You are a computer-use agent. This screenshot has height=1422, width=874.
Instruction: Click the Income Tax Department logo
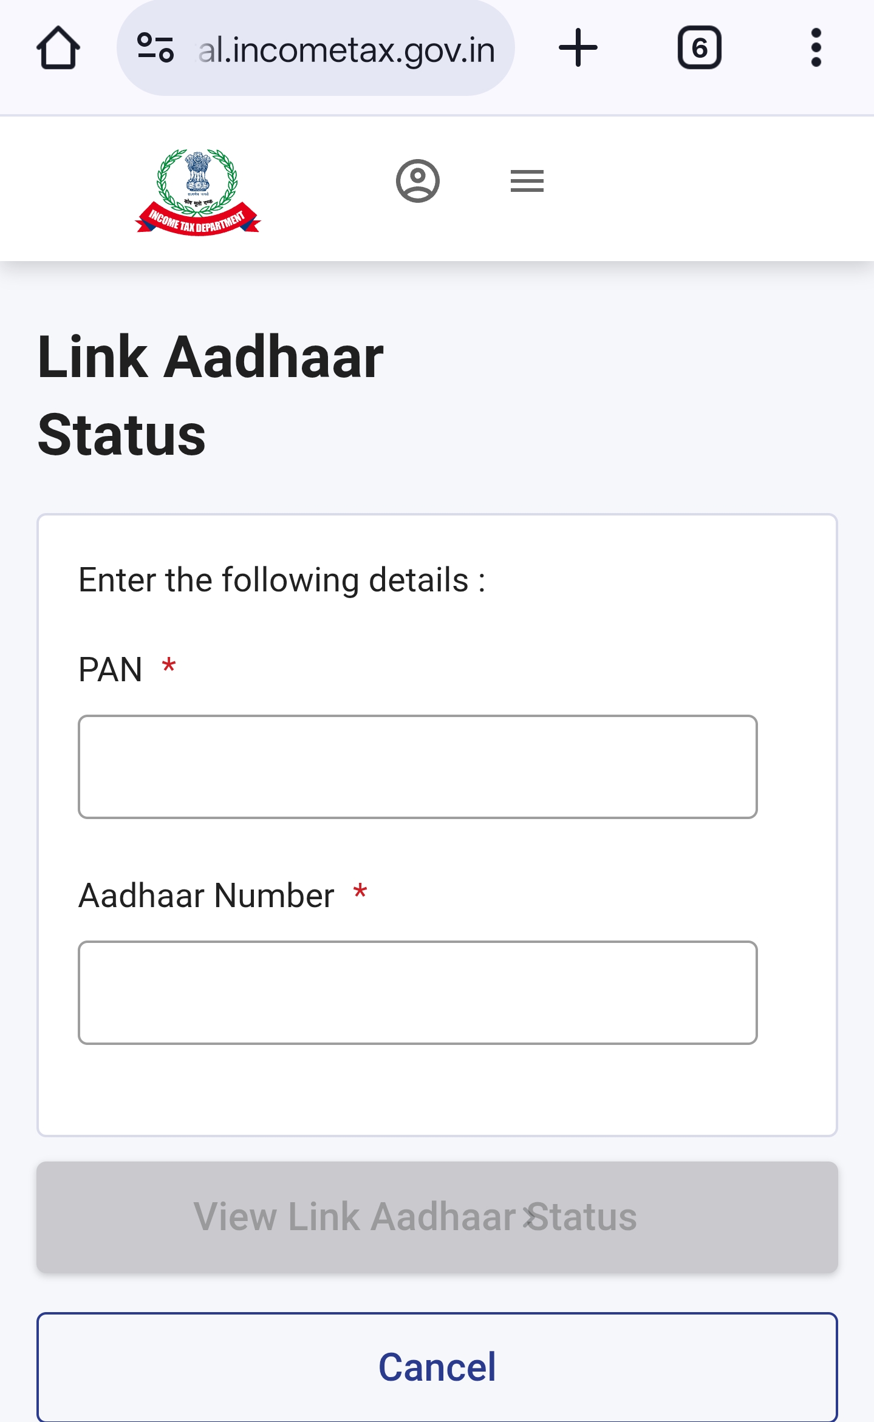pos(197,191)
